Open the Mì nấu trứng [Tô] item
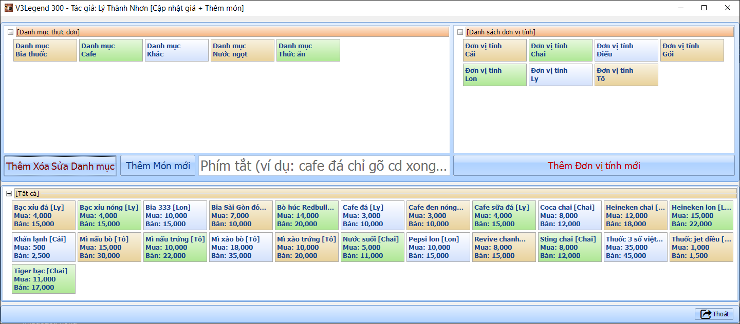This screenshot has width=740, height=324. (175, 247)
